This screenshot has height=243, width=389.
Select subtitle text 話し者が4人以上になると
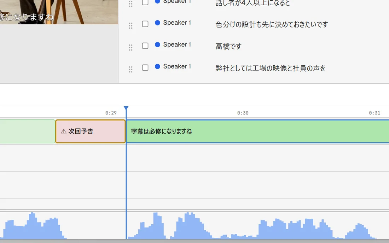[x=252, y=3]
